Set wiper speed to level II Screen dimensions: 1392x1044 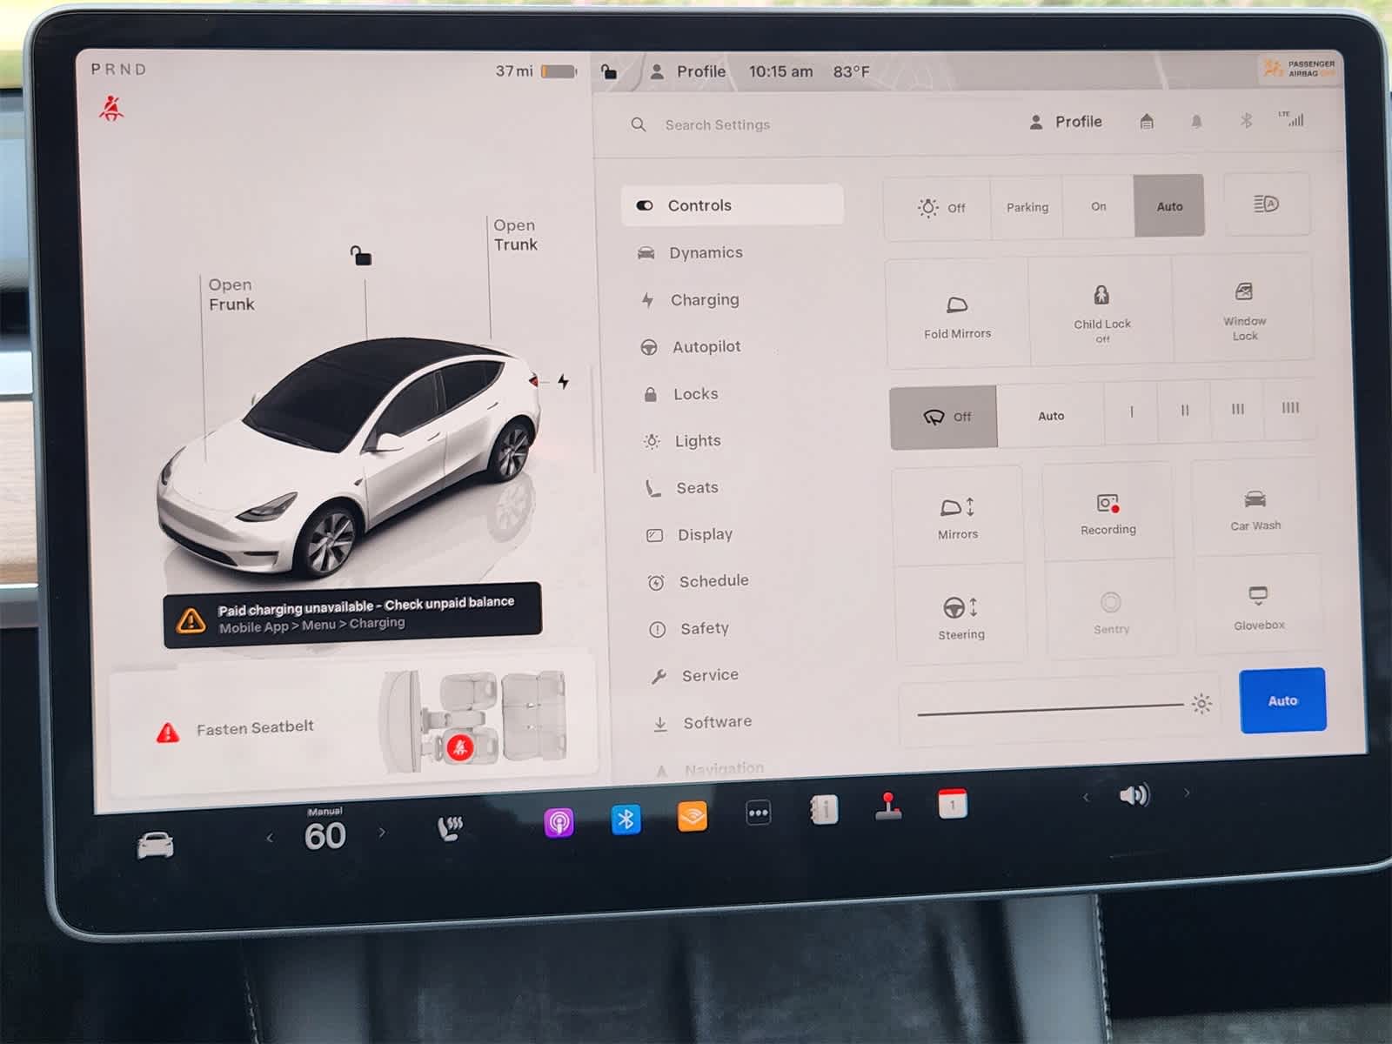[1184, 411]
